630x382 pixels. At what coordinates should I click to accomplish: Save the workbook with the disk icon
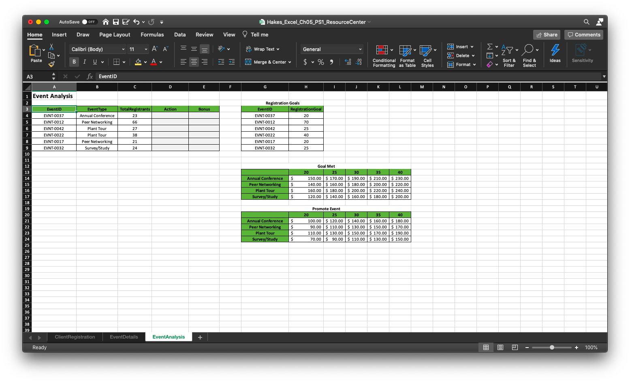tap(116, 22)
